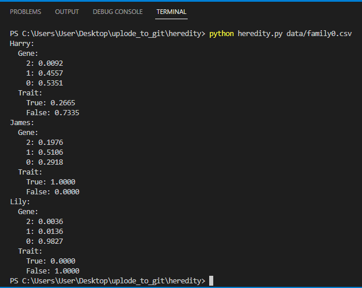Screen dimensions: 362x288
Task: Click Harry's Trait True: 0.2665 line
Action: tap(51, 103)
